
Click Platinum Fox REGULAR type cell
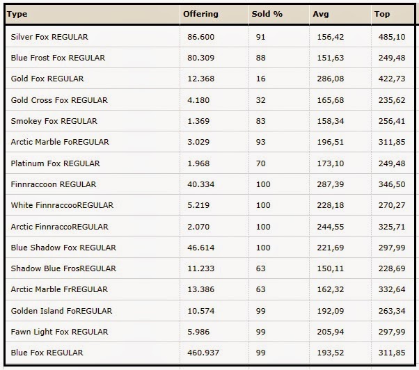55,163
